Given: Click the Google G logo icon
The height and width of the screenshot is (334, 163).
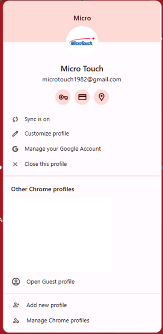Looking at the screenshot, I should click(15, 149).
